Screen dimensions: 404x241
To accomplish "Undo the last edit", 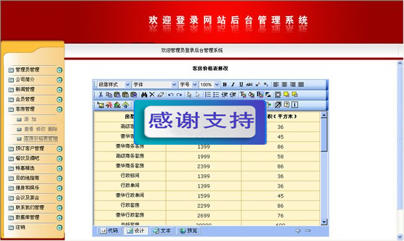I will click(x=170, y=94).
